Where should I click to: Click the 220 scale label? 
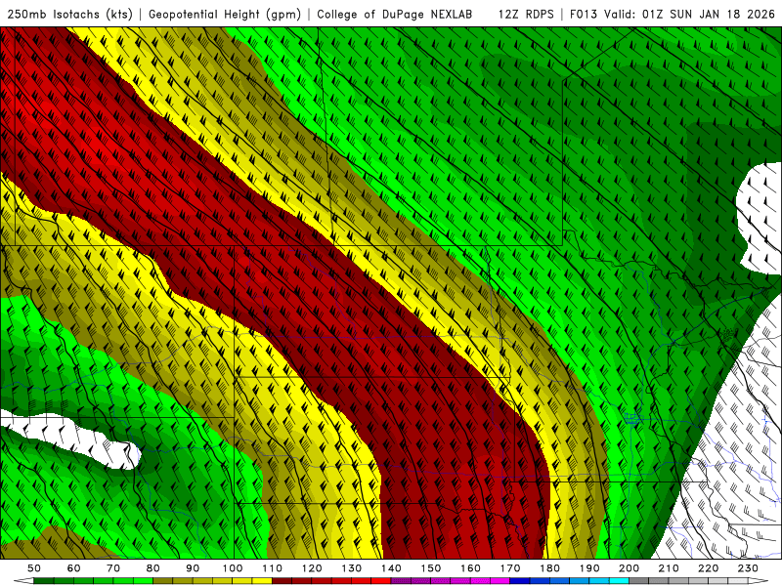pos(708,568)
